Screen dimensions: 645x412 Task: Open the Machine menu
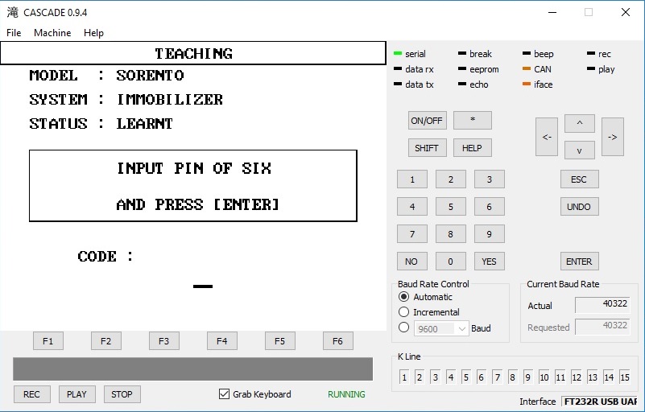tap(52, 33)
